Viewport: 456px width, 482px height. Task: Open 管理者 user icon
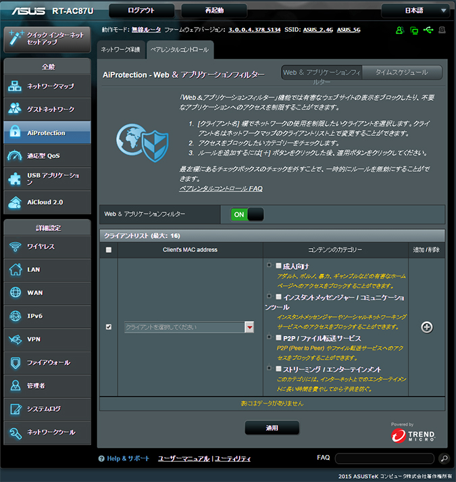click(x=15, y=385)
